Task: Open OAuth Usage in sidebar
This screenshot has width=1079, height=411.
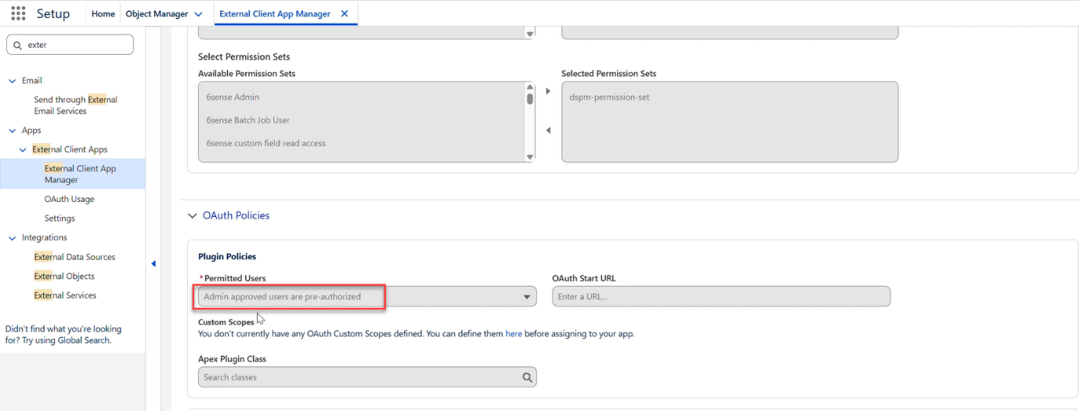Action: (x=69, y=199)
